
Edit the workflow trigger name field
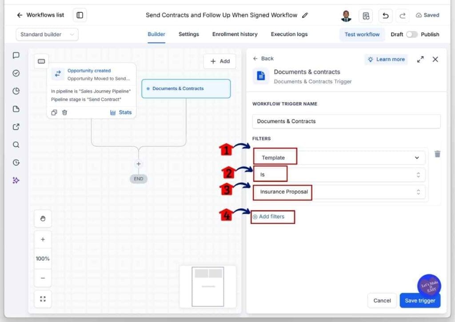tap(346, 121)
